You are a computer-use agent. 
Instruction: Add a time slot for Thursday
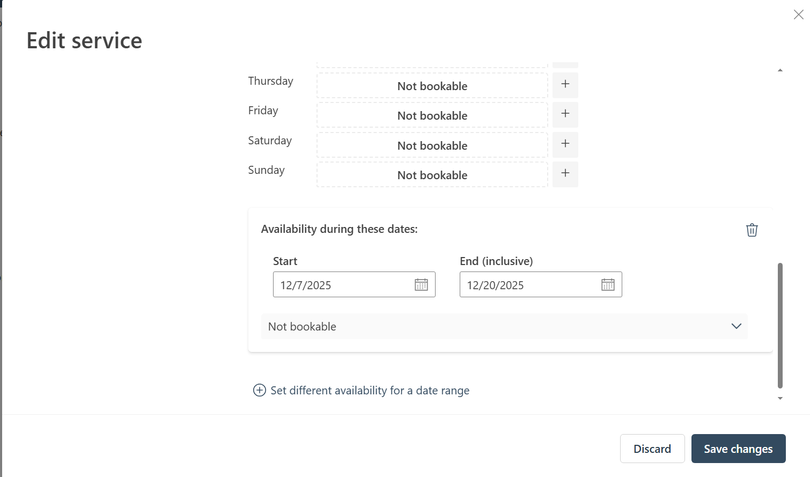click(x=565, y=84)
